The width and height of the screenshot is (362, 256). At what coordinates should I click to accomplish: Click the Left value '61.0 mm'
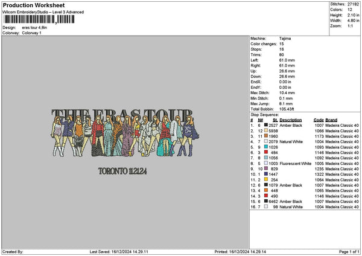(x=287, y=60)
